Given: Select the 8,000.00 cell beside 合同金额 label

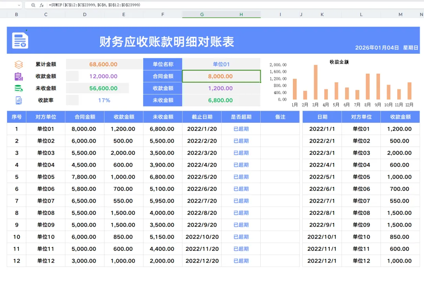Looking at the screenshot, I should pyautogui.click(x=221, y=76).
